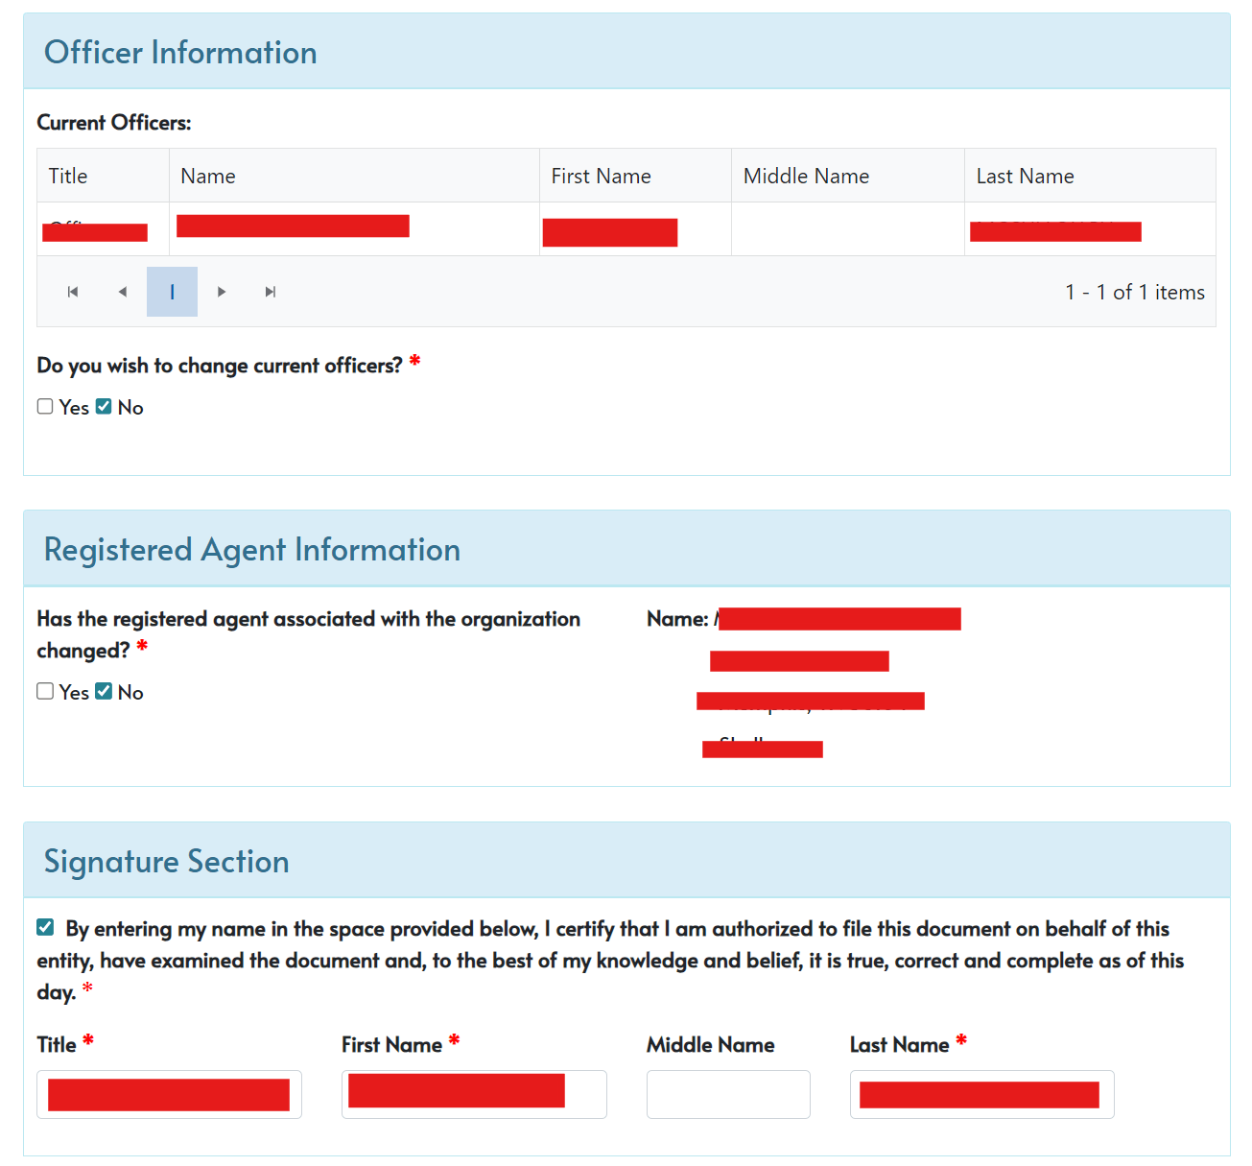Click the signature Last Name input field
This screenshot has height=1166, width=1252.
[982, 1094]
